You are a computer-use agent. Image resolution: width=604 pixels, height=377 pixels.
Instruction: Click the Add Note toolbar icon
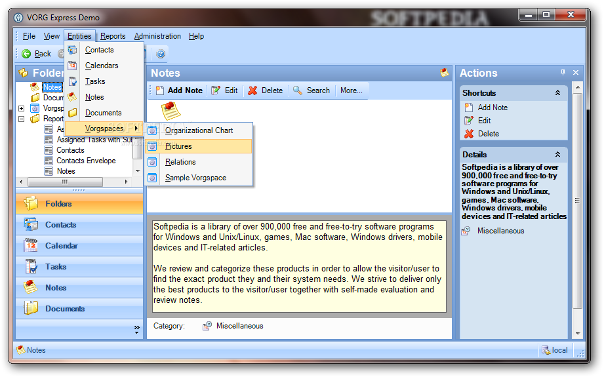point(160,90)
